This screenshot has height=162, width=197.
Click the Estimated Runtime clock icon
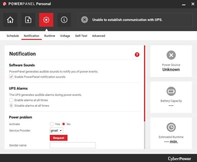pos(171,127)
